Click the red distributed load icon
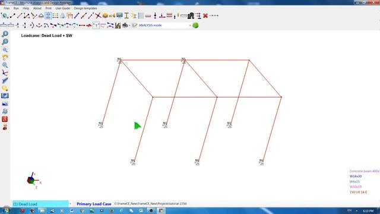 (x=169, y=16)
